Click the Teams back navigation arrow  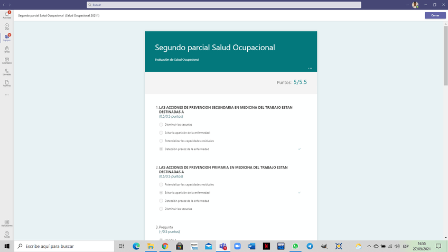[4, 5]
